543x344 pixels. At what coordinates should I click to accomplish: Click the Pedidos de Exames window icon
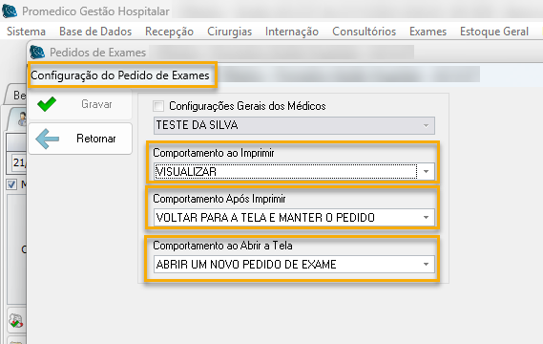coord(37,53)
